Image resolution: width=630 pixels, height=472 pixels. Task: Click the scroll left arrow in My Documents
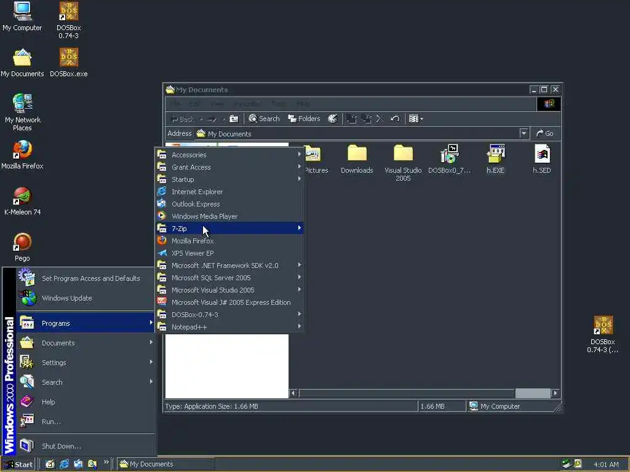(293, 393)
